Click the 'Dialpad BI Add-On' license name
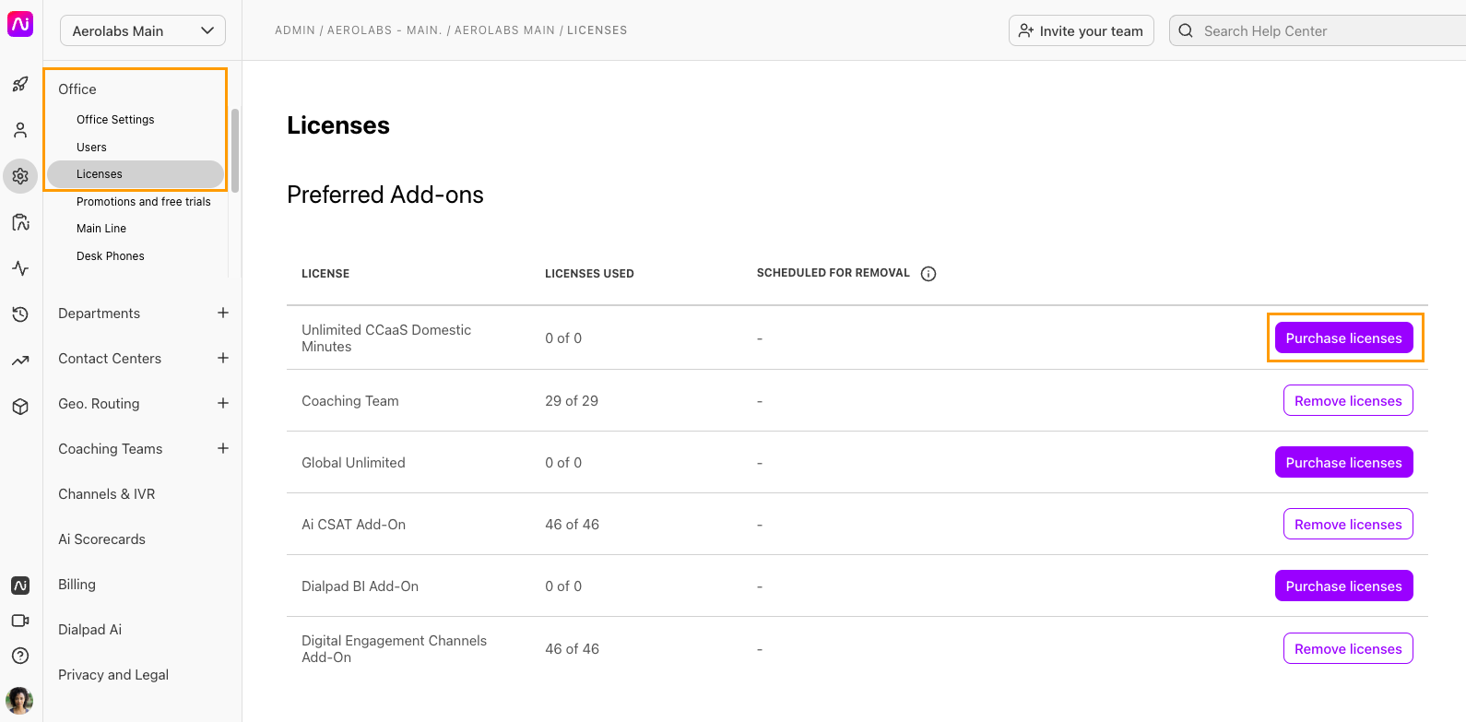Viewport: 1466px width, 722px height. [x=360, y=586]
